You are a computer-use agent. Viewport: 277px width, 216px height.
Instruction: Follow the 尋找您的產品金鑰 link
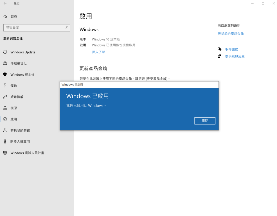231,34
